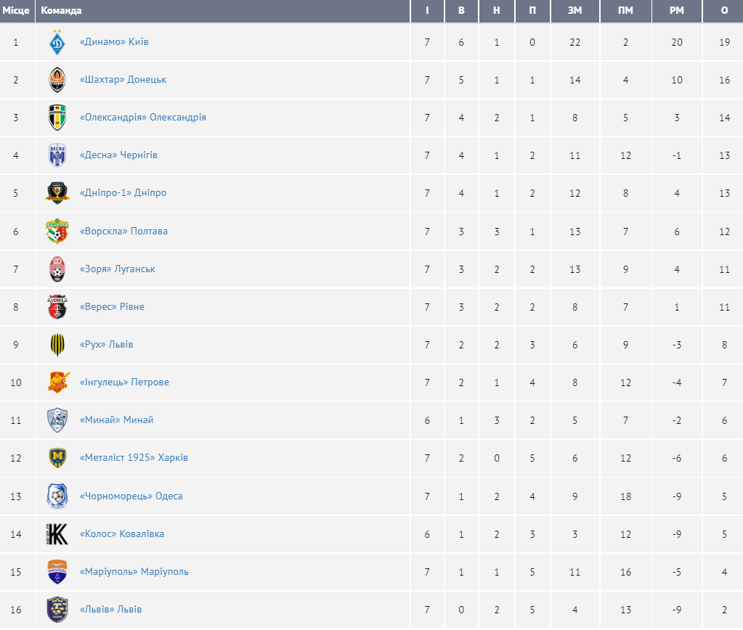
Task: Click the Dynamo Kyiv club logo
Action: pyautogui.click(x=57, y=42)
